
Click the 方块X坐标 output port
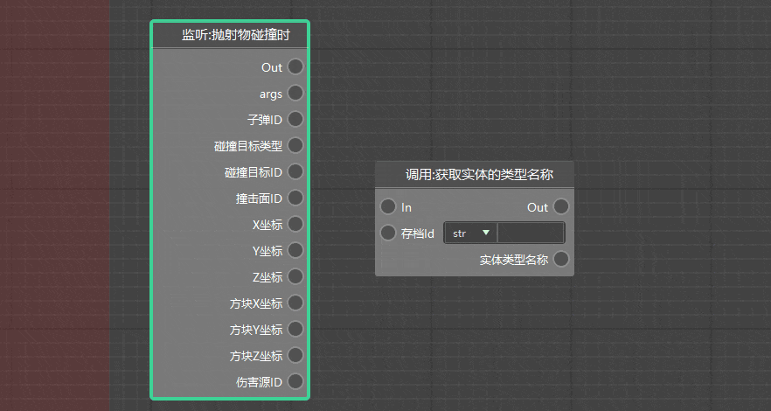point(295,303)
